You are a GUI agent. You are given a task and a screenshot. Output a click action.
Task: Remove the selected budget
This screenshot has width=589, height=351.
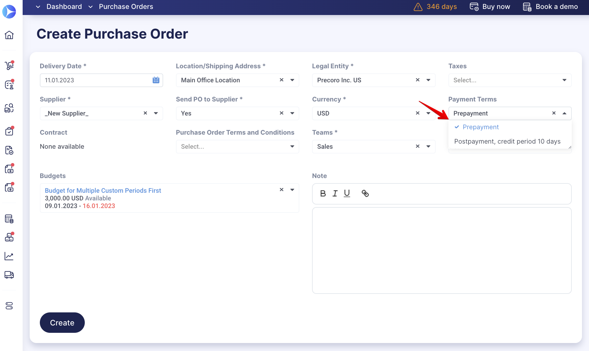(281, 190)
